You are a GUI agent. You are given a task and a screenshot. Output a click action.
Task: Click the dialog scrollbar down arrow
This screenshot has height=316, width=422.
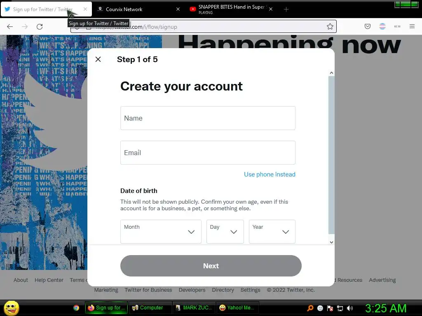[x=331, y=242]
